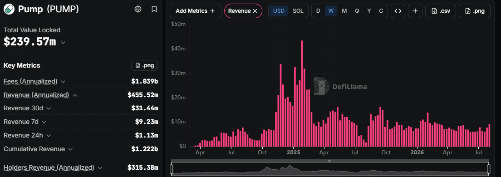
Task: Click the range slider top grip bar
Action: click(x=330, y=161)
